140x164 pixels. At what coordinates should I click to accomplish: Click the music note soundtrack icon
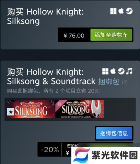click(129, 71)
